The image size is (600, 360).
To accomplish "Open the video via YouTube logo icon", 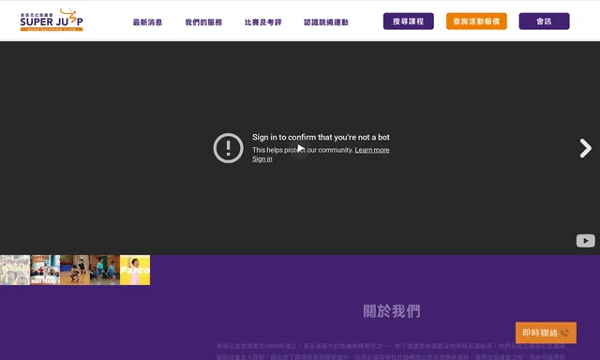I will 585,241.
